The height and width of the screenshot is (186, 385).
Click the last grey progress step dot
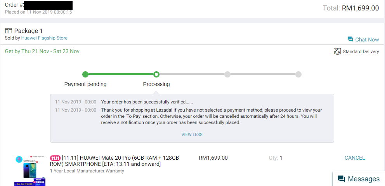[298, 74]
